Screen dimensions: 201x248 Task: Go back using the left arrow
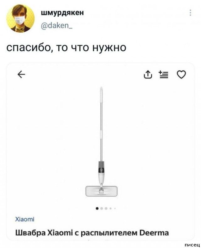21,75
